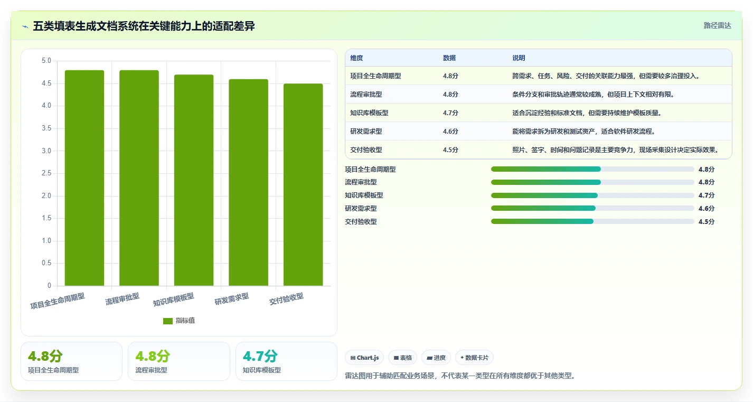Viewport: 753px width, 402px height.
Task: Click the description starting 适合沉淀经验
Action: pos(587,113)
